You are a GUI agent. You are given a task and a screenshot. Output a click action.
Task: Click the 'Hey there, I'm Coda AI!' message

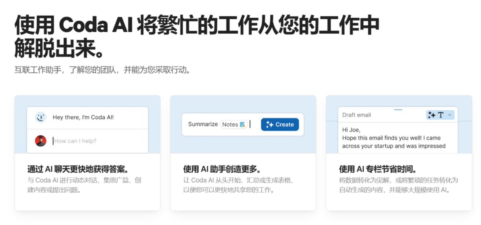click(x=83, y=117)
